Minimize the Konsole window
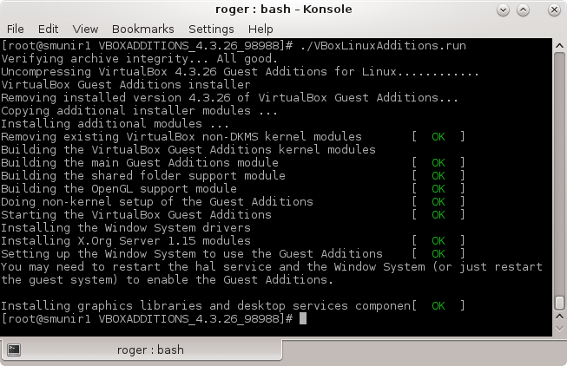The image size is (567, 366). pos(503,10)
